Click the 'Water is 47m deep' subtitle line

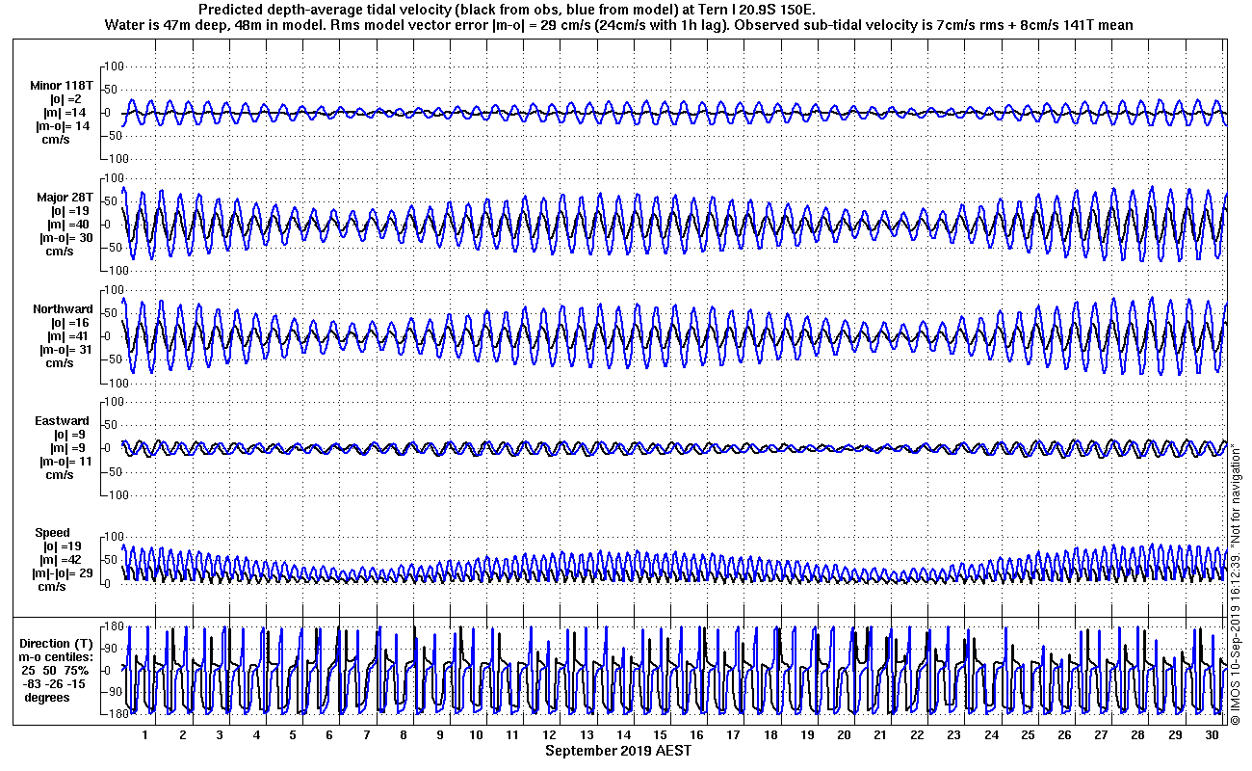point(618,24)
